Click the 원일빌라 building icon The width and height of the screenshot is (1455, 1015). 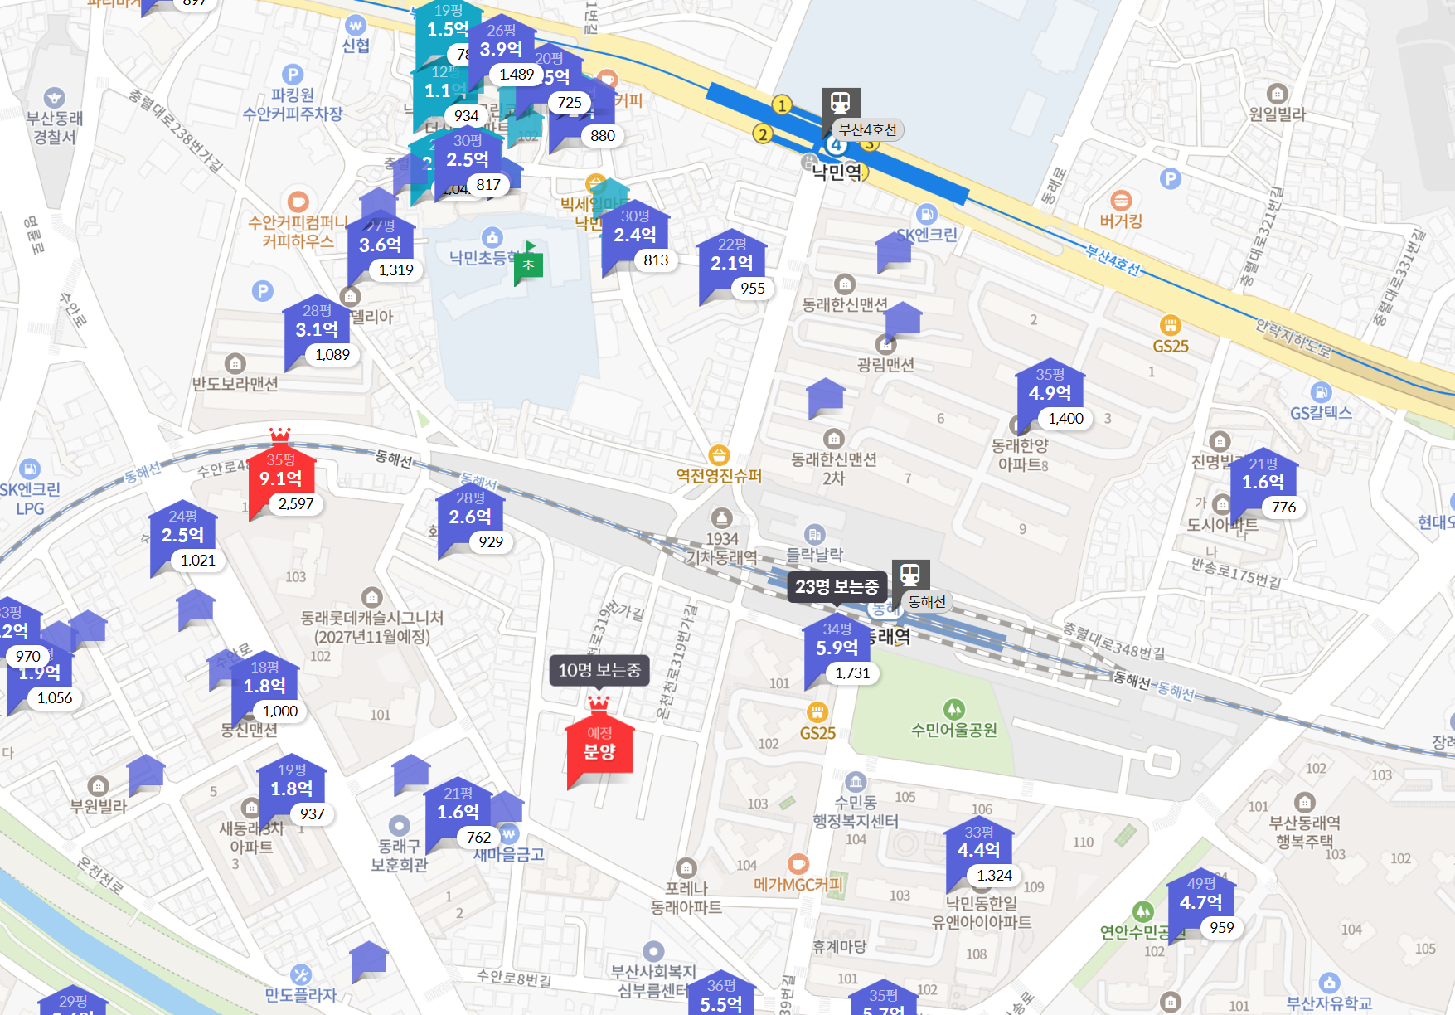[x=1278, y=93]
